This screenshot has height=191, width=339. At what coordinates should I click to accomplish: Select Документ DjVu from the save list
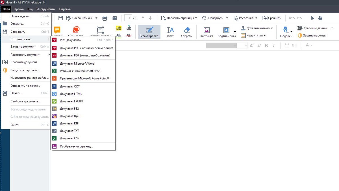(x=70, y=116)
